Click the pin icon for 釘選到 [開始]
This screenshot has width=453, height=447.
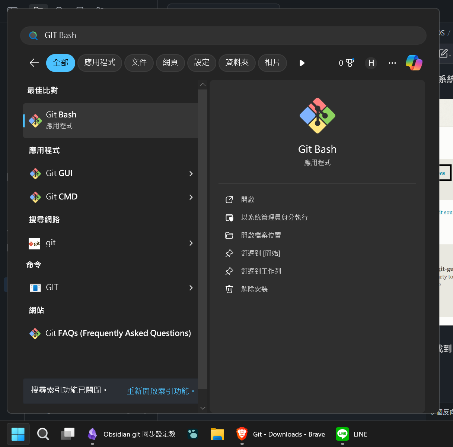point(229,254)
